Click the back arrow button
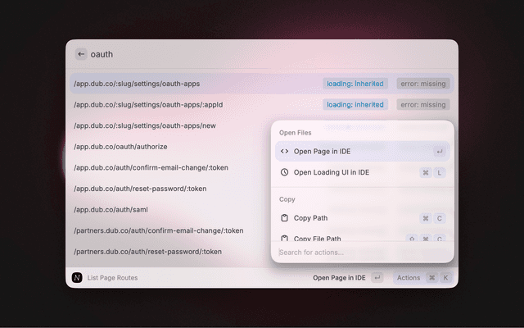 pos(80,54)
